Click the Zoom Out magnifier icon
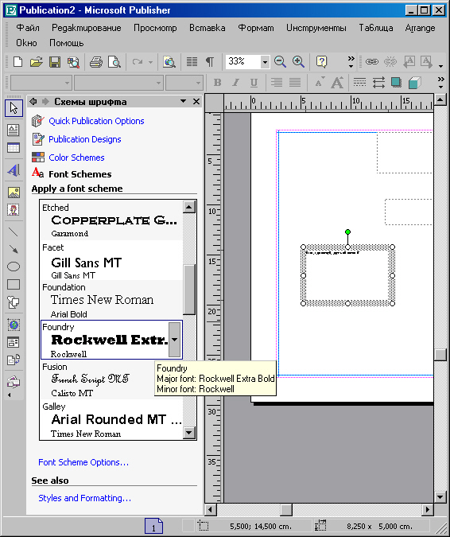 pyautogui.click(x=280, y=61)
